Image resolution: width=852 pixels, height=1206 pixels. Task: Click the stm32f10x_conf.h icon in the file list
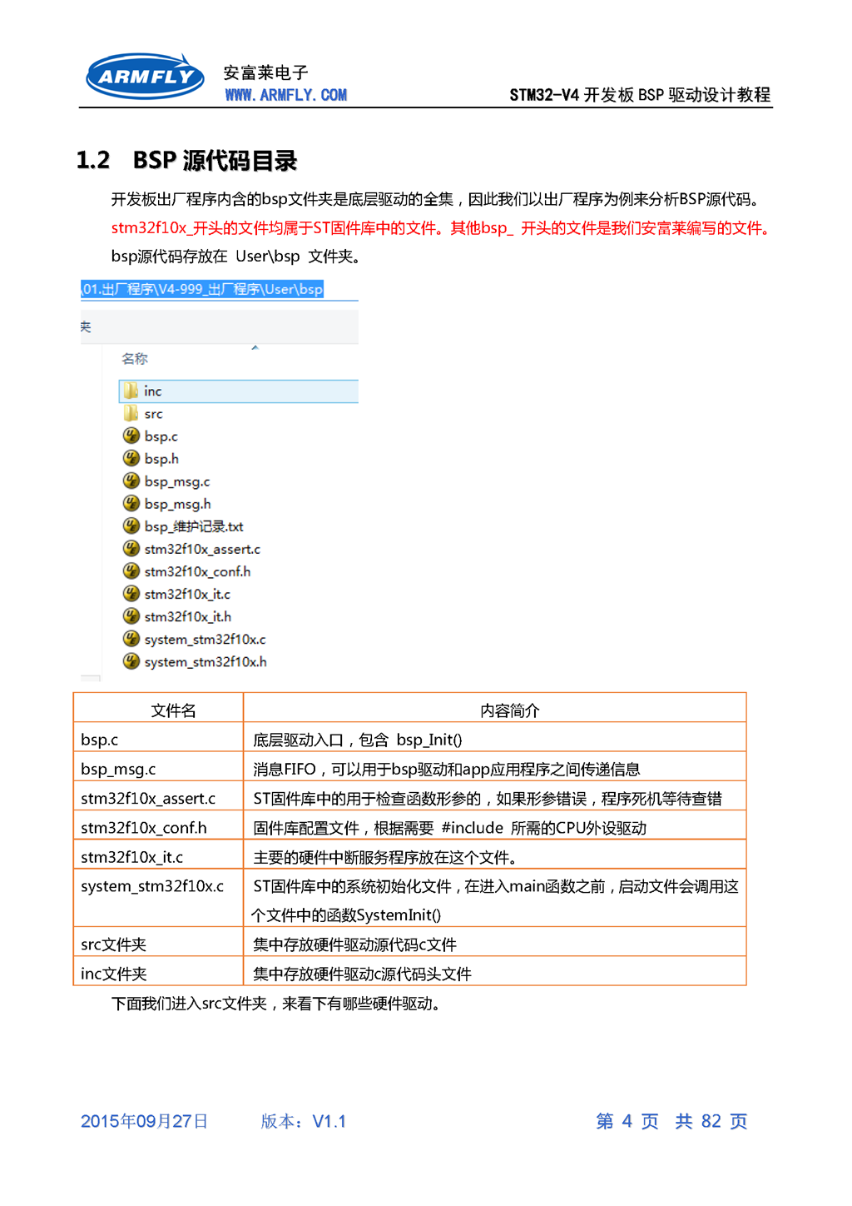click(x=131, y=571)
